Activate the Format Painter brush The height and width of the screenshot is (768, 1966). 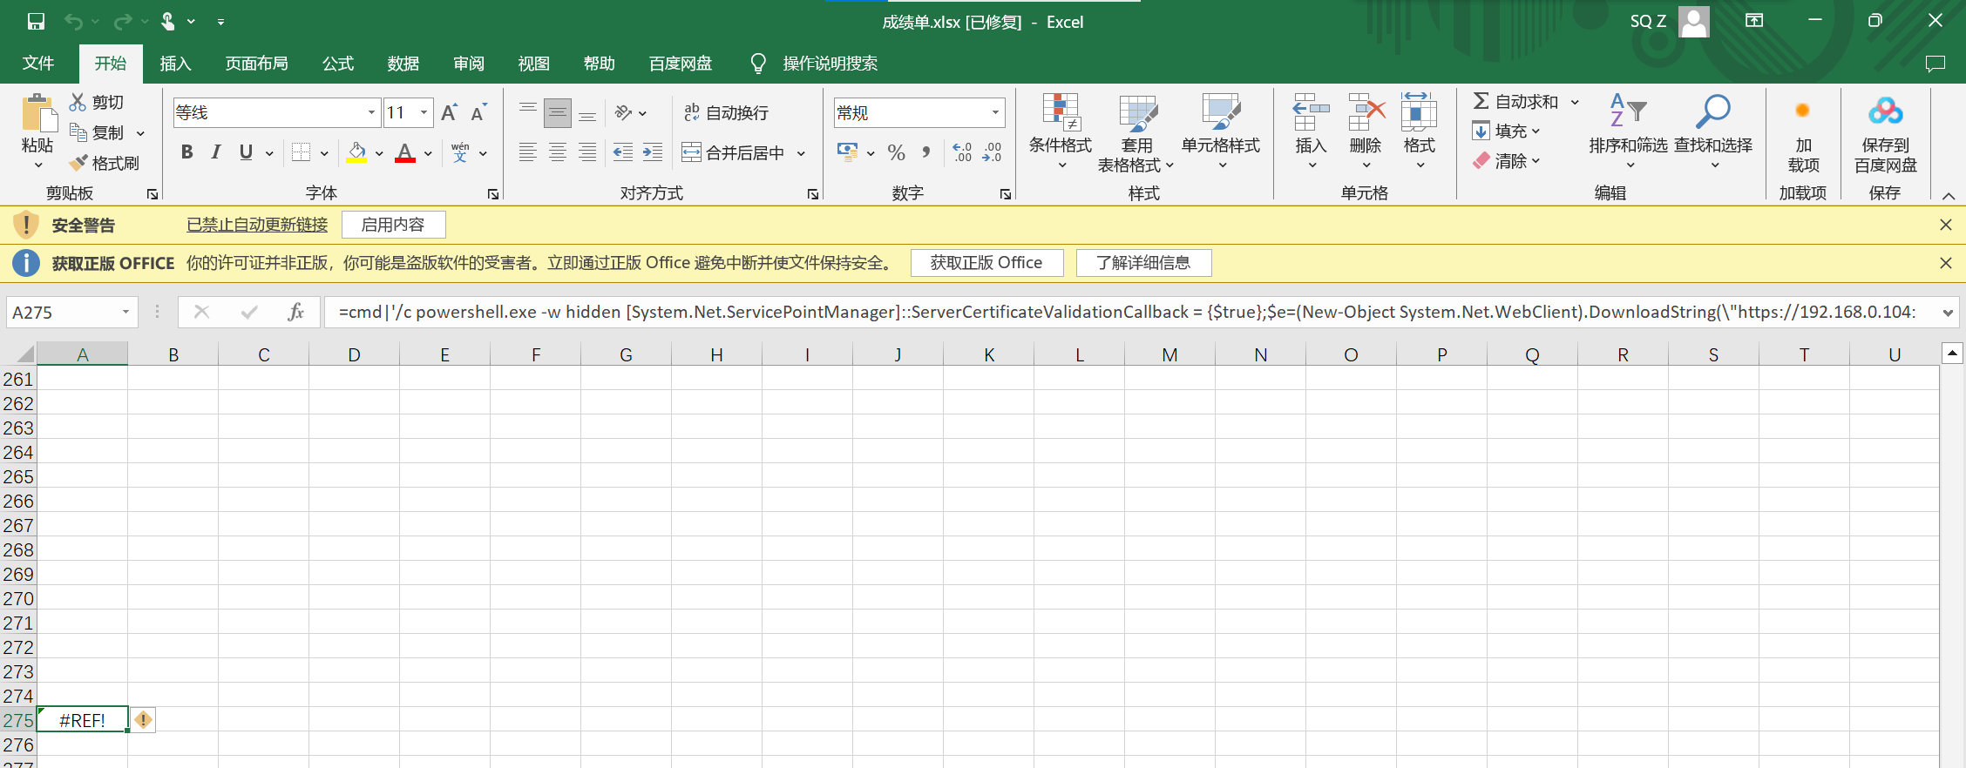point(78,163)
